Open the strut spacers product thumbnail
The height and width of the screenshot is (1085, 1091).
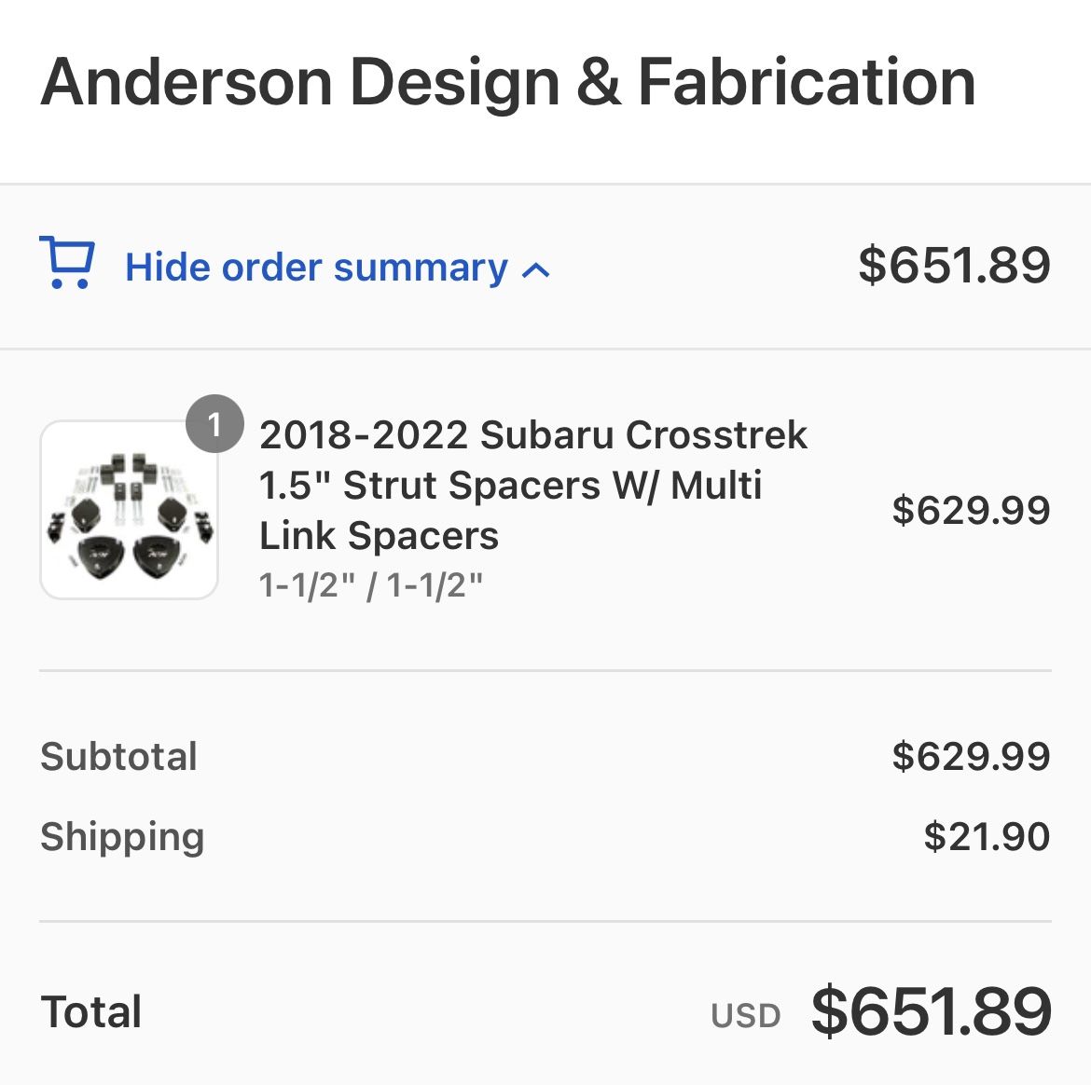tap(129, 510)
